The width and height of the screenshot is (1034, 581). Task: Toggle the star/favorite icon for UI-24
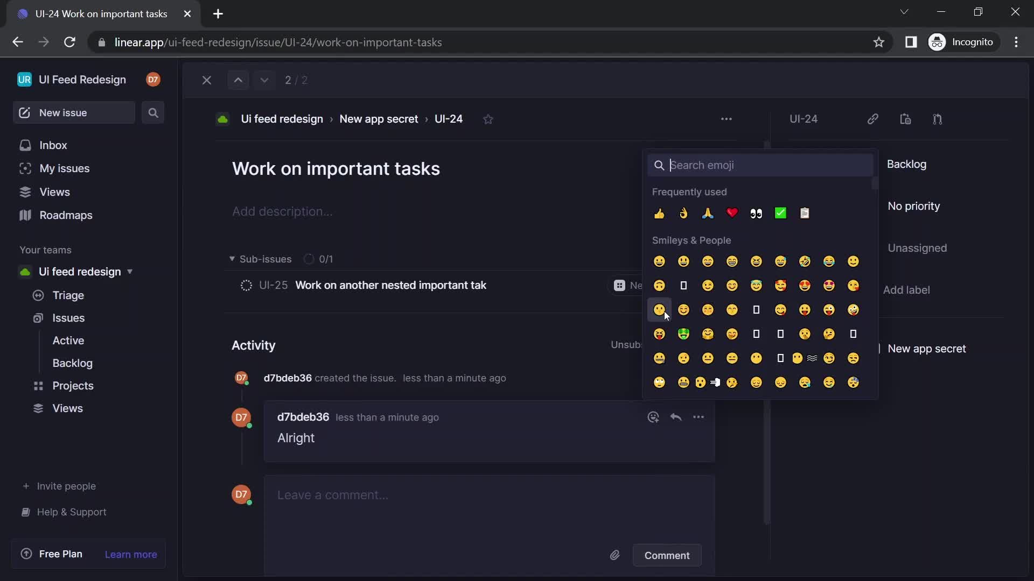(x=488, y=119)
